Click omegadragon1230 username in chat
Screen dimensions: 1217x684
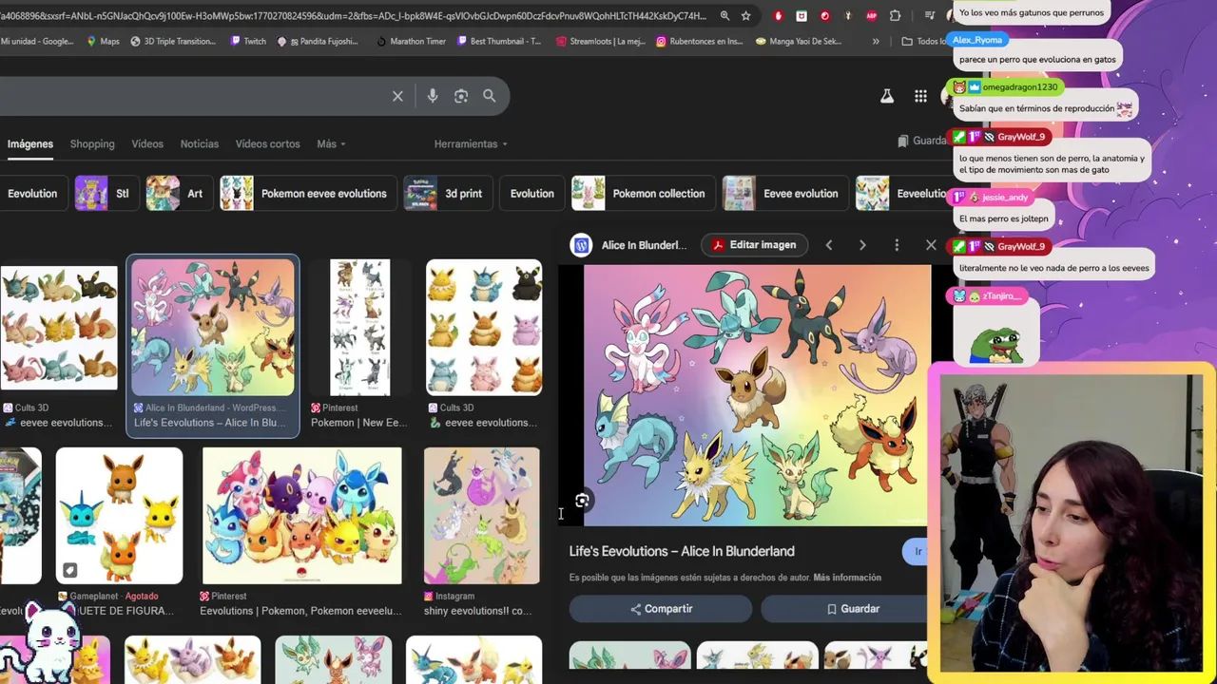pyautogui.click(x=1019, y=87)
